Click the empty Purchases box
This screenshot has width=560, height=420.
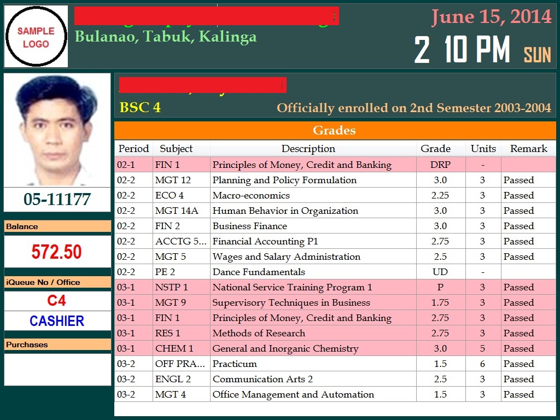coord(57,369)
